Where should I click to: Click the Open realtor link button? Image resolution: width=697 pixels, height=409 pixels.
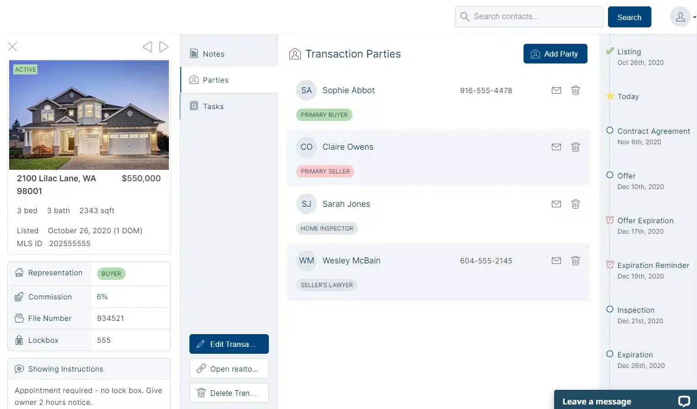[229, 369]
